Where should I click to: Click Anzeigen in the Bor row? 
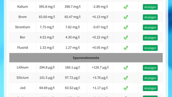tap(150, 38)
